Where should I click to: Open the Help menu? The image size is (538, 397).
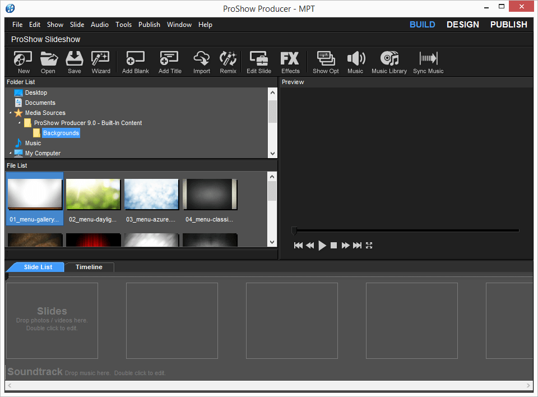(205, 25)
